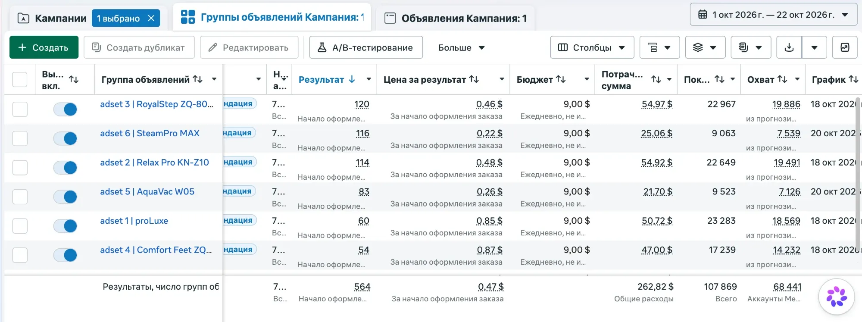Sort by Результат column arrow
Image resolution: width=862 pixels, height=322 pixels.
(352, 79)
